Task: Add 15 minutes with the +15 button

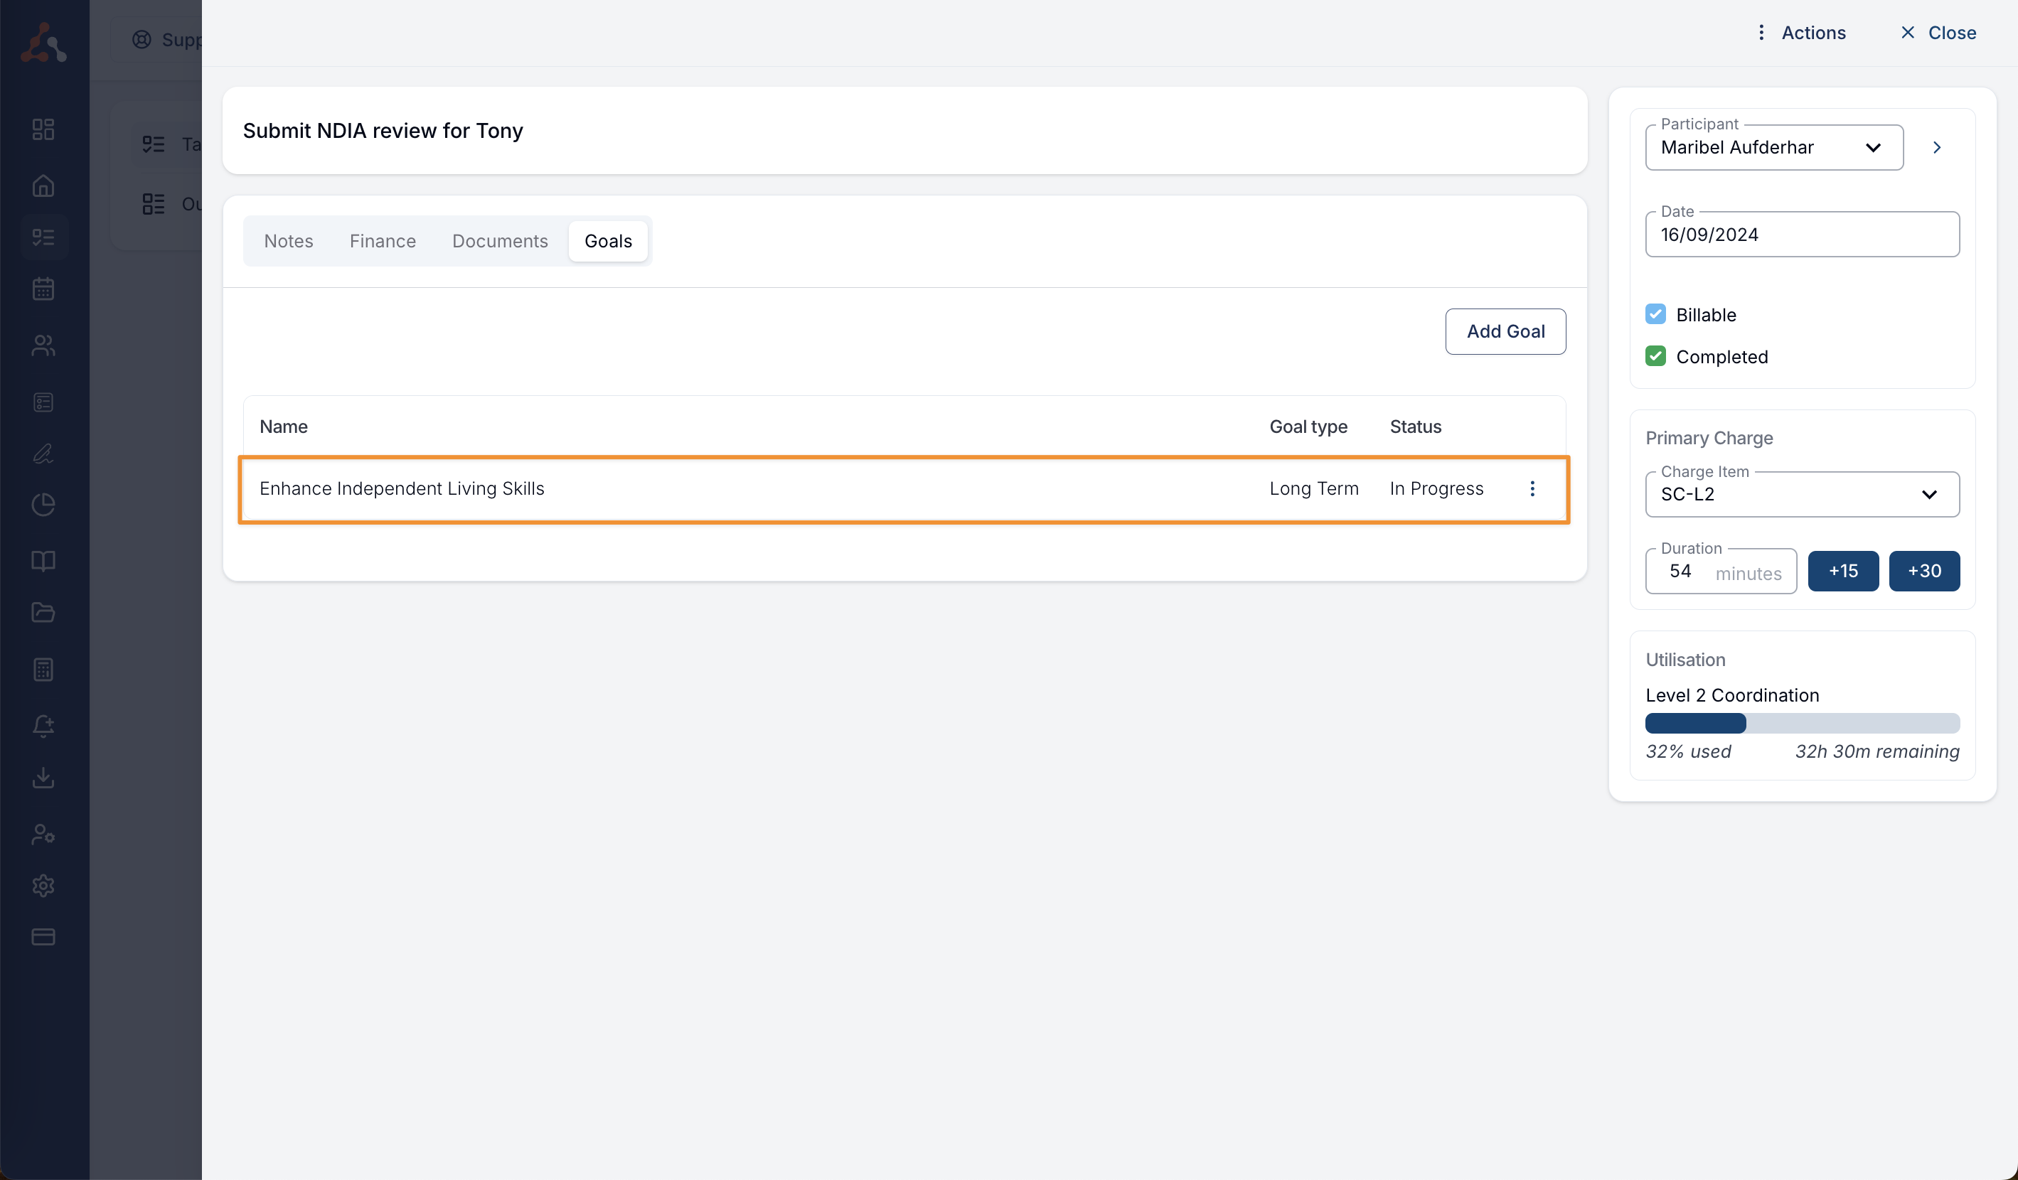Action: coord(1842,571)
